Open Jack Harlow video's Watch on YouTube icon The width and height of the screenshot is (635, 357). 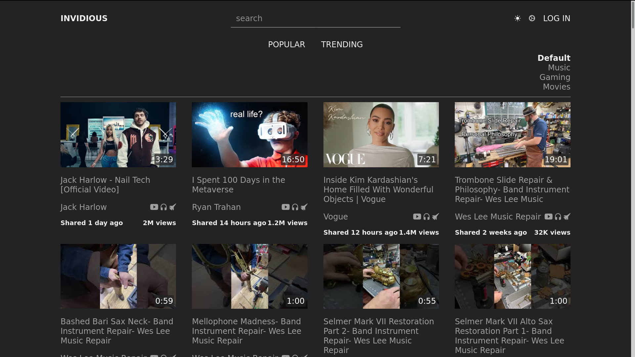[154, 207]
